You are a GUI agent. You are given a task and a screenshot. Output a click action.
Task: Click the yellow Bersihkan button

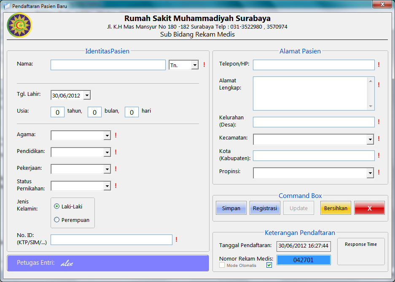336,208
